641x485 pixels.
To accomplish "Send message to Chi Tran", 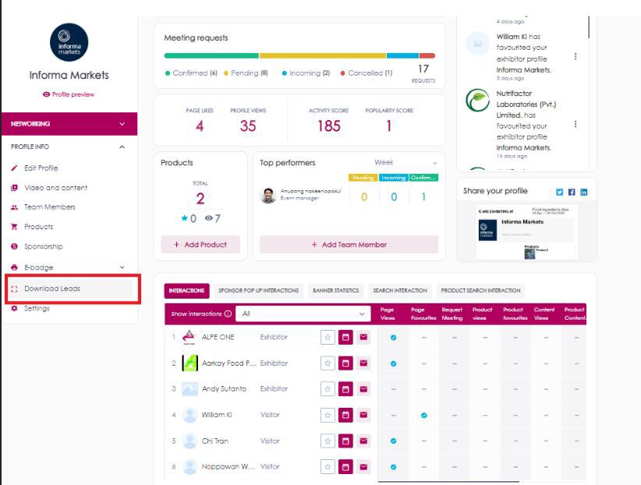I will tap(363, 441).
